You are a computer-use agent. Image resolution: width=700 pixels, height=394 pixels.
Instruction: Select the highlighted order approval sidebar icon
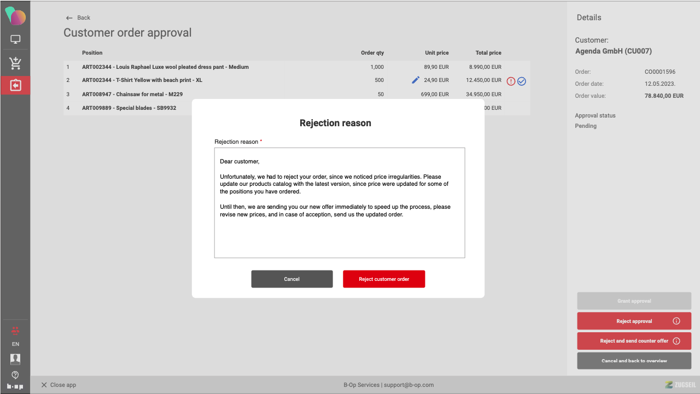click(15, 86)
